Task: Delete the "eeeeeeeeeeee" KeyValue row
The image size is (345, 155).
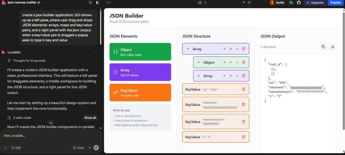Action: pos(243,122)
